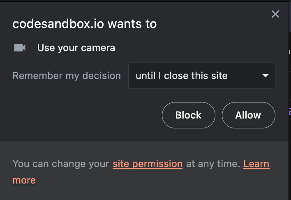Viewport: 291px width, 200px height.
Task: Click the "at any time." footer text
Action: pos(213,164)
